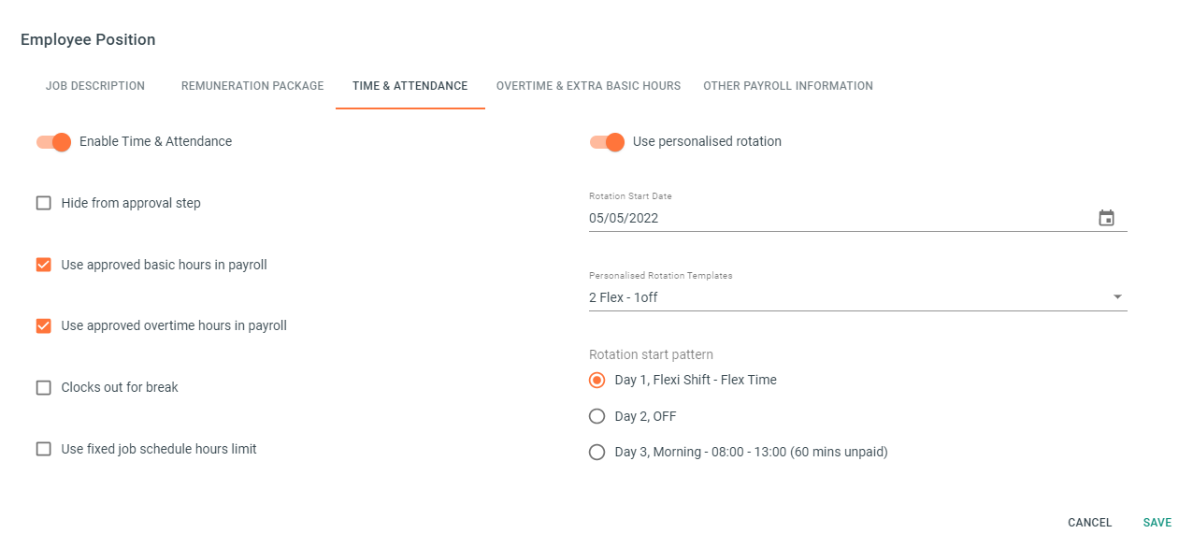Disable the Use personalised rotation switch

click(607, 142)
